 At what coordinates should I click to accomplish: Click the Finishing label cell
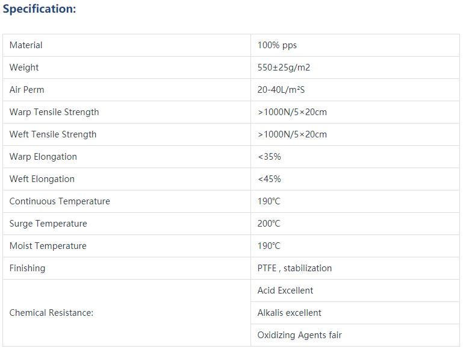pyautogui.click(x=126, y=268)
